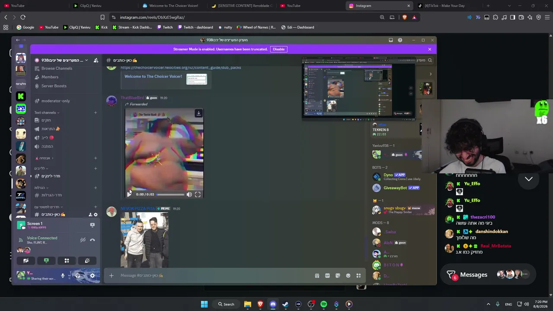Viewport: 553px width, 311px height.
Task: Click the Windows Start button
Action: click(x=204, y=304)
